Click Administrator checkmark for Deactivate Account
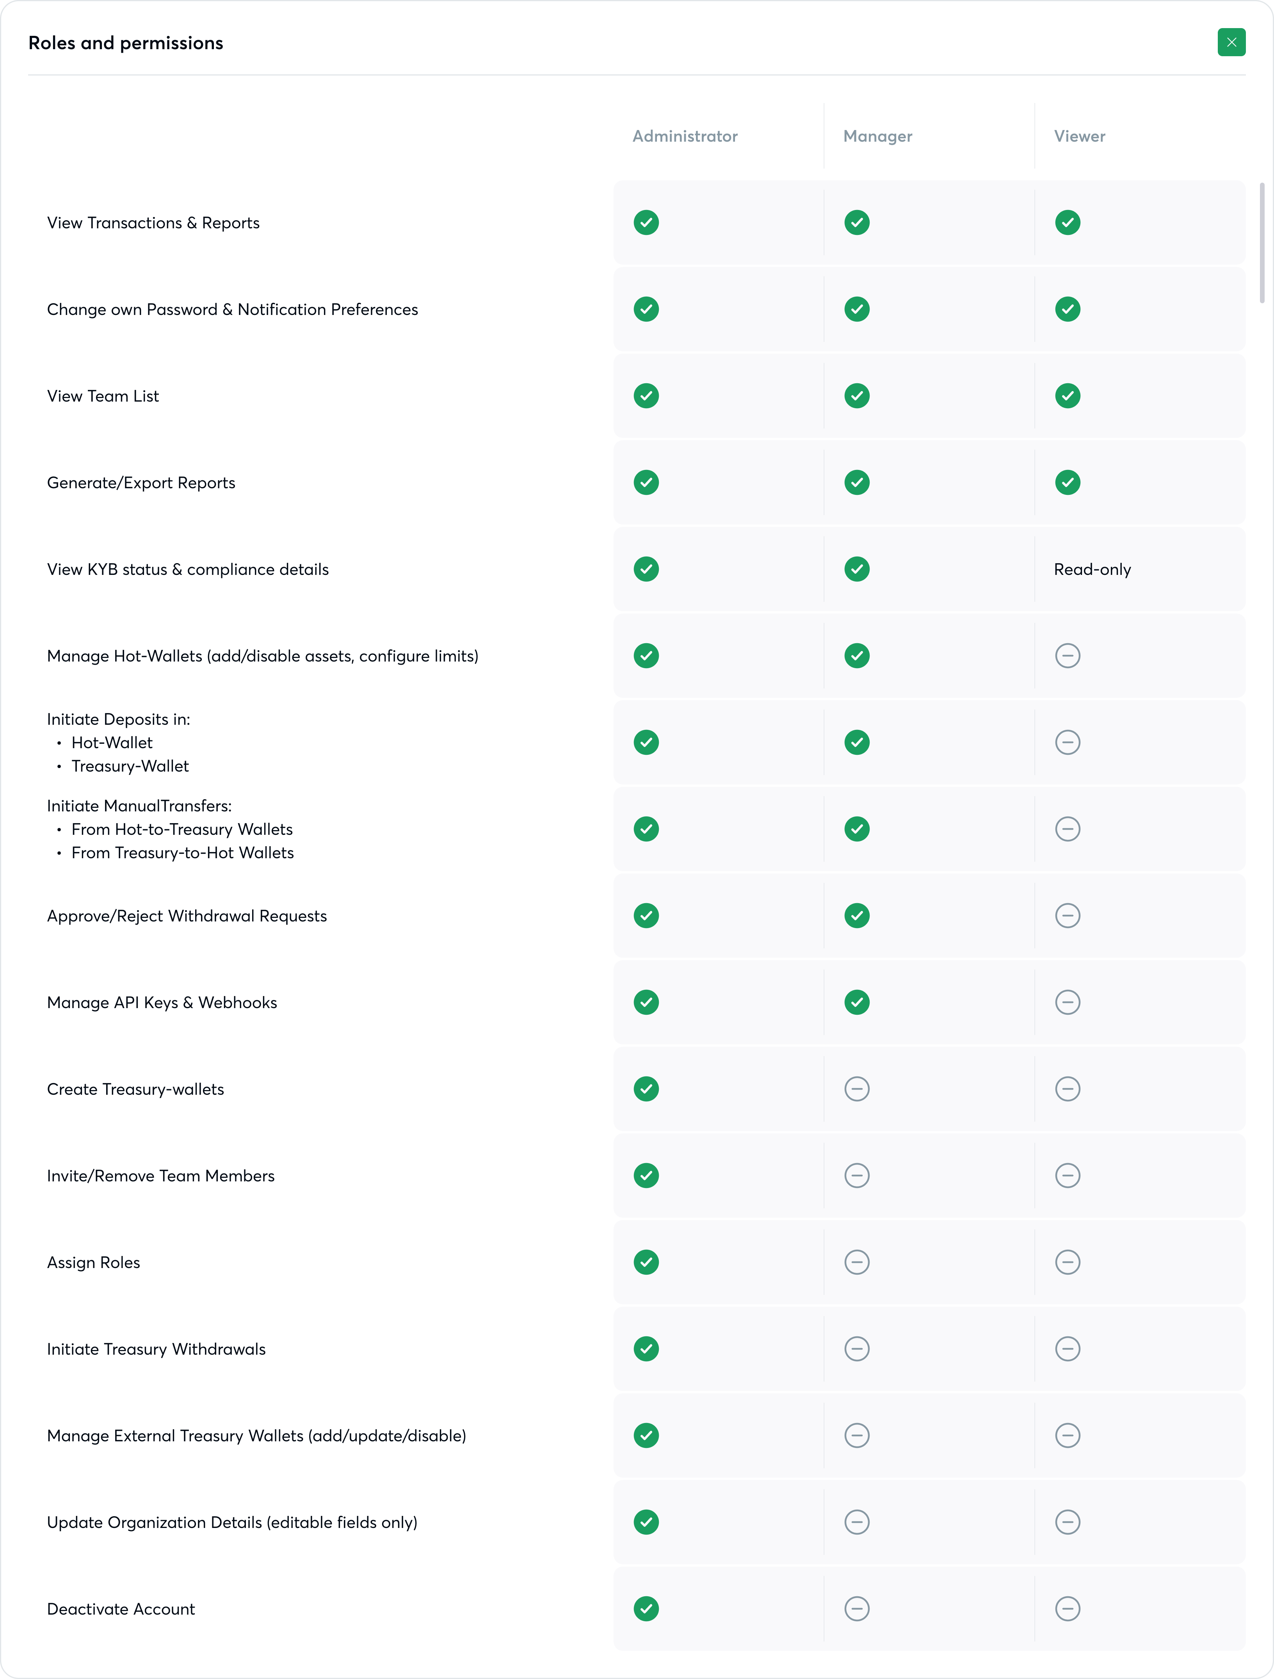The image size is (1274, 1679). [x=646, y=1608]
